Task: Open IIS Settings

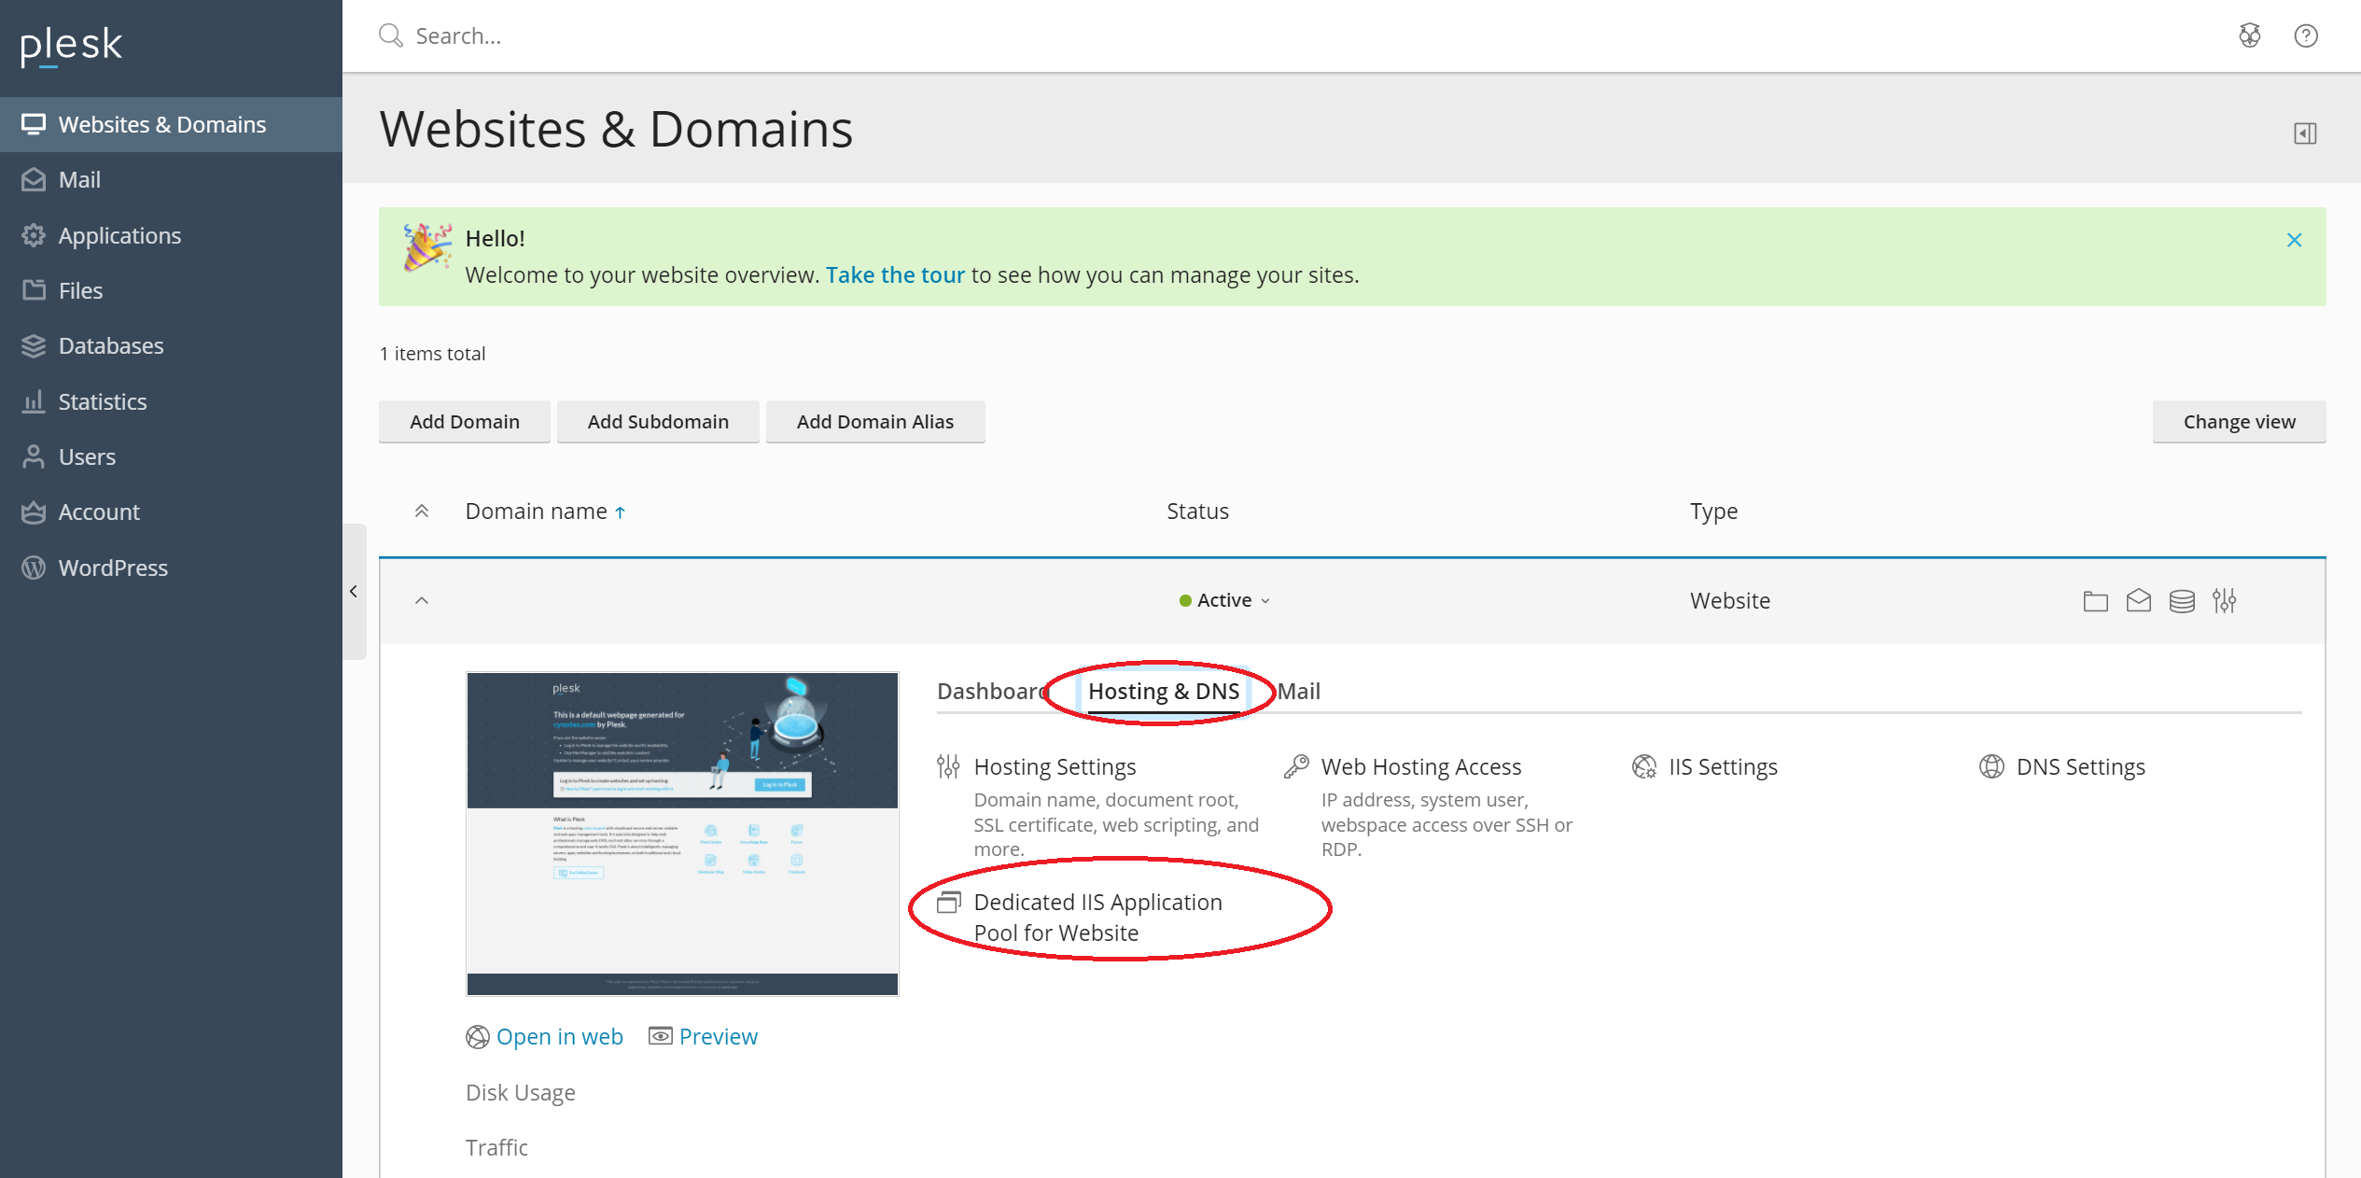Action: click(x=1723, y=766)
